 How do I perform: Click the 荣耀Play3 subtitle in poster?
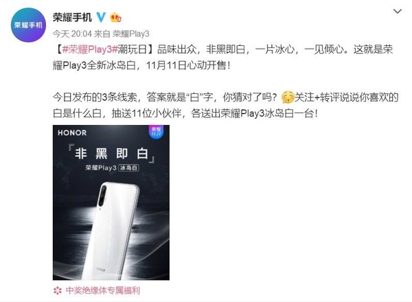click(101, 167)
